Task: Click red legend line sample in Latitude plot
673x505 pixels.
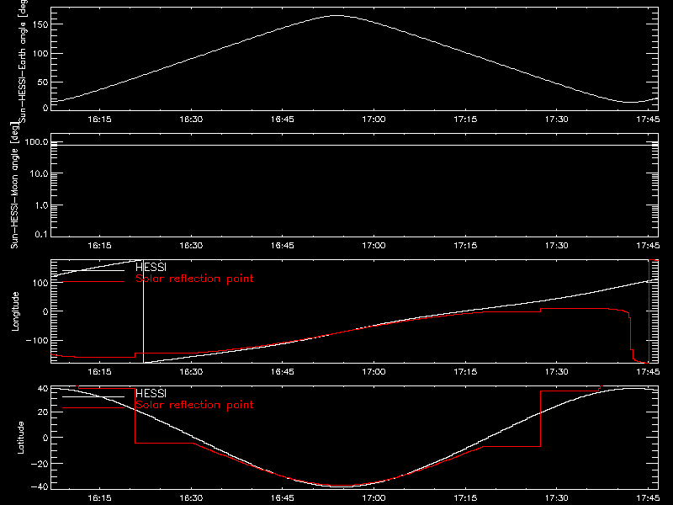Action: point(93,408)
